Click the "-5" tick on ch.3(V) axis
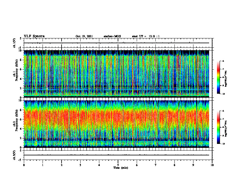This screenshot has width=239, height=185. (x=20, y=160)
